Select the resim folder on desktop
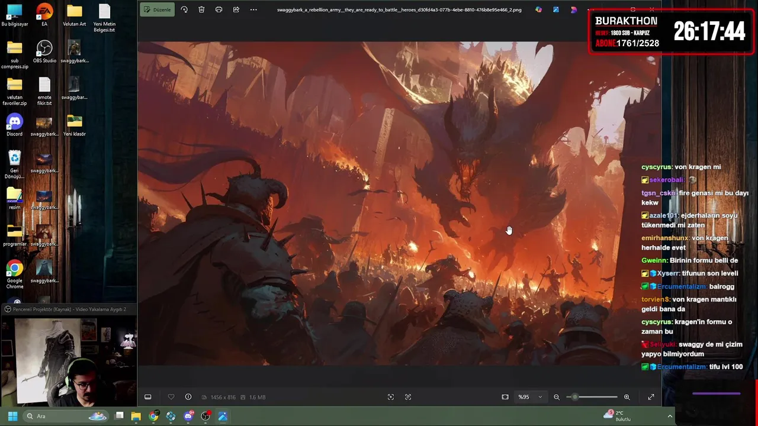The height and width of the screenshot is (426, 758). coord(14,199)
